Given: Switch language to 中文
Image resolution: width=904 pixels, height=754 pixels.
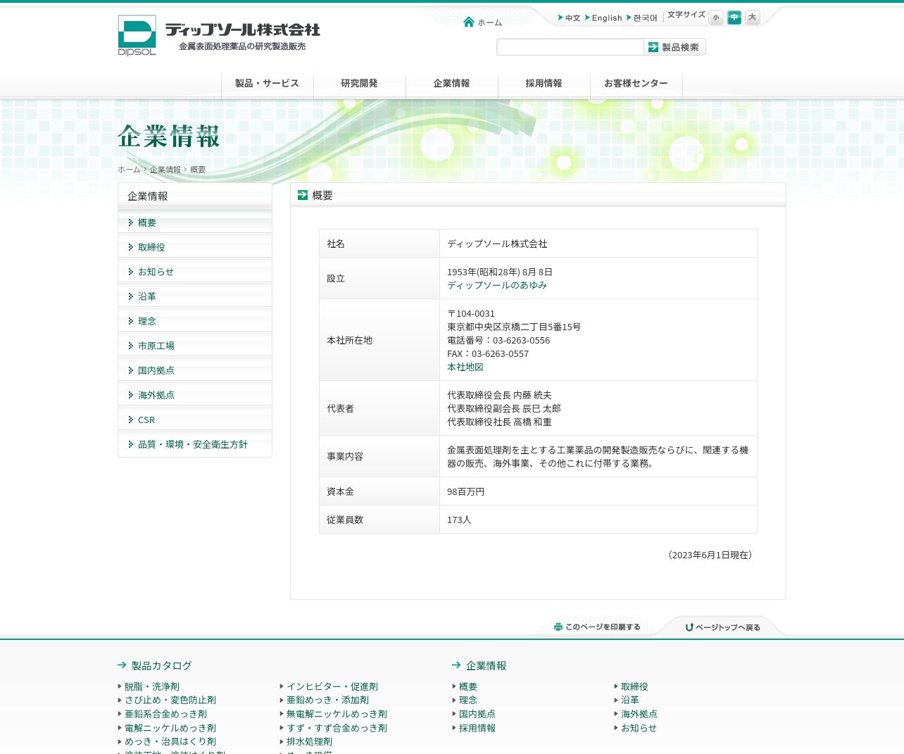Looking at the screenshot, I should pos(569,18).
